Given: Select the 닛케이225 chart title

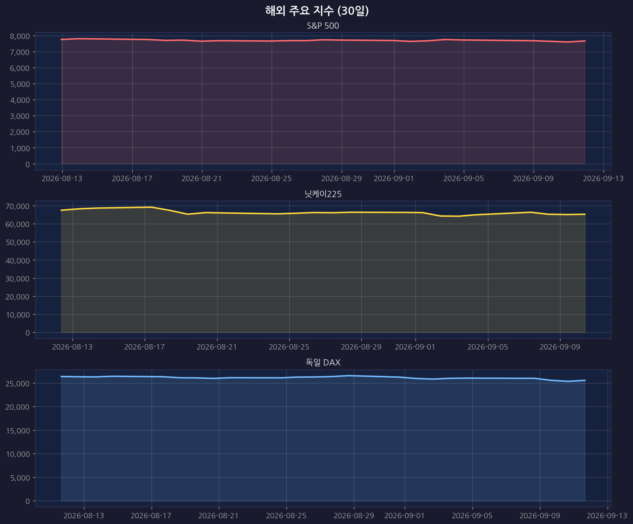Looking at the screenshot, I should [x=323, y=194].
